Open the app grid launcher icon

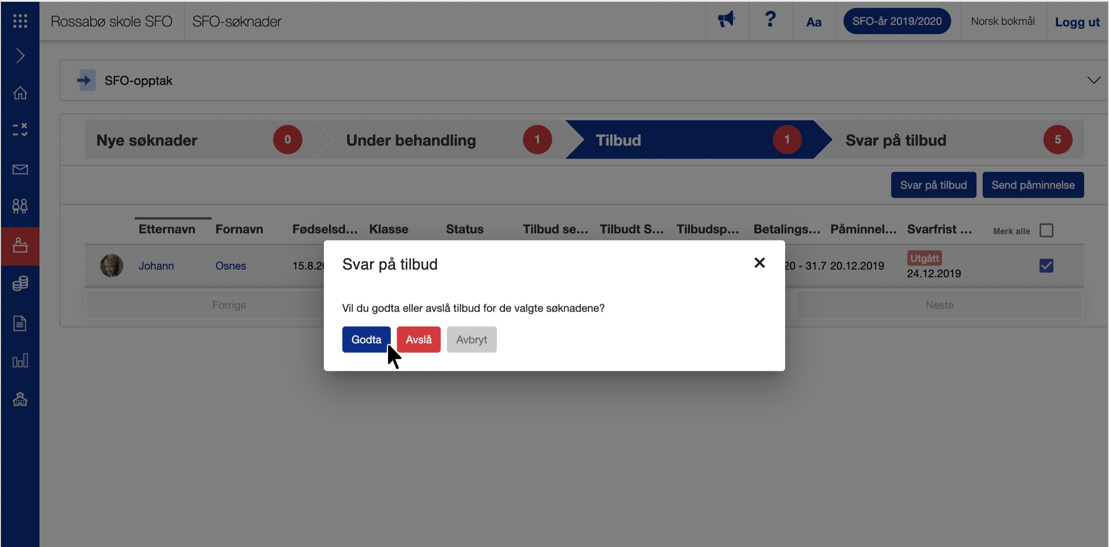pos(20,21)
